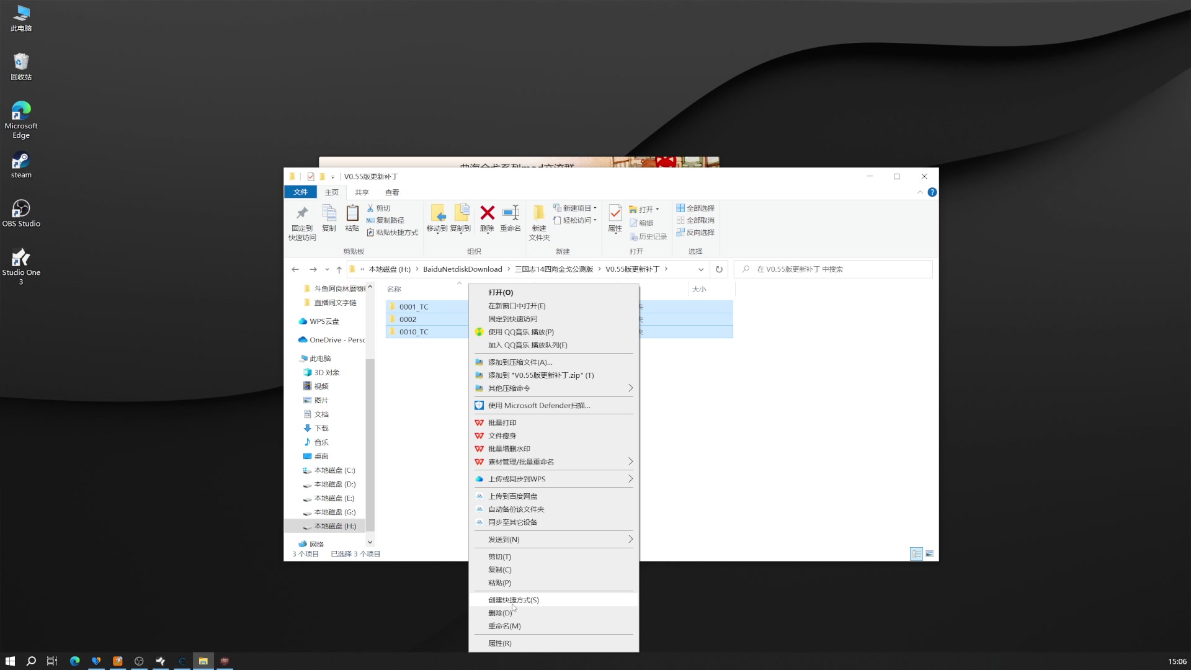1191x670 pixels.
Task: Click Invert Selection in the ribbon
Action: click(695, 233)
